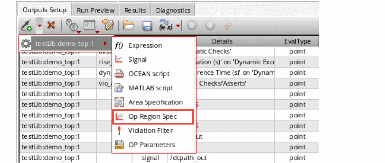The height and width of the screenshot is (163, 385).
Task: Open the (e x) expression dropdown arrow
Action: (x=178, y=25)
